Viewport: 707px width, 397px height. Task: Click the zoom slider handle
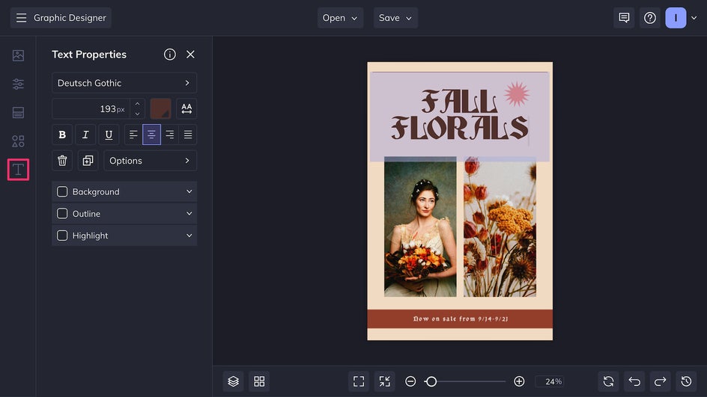click(x=431, y=381)
